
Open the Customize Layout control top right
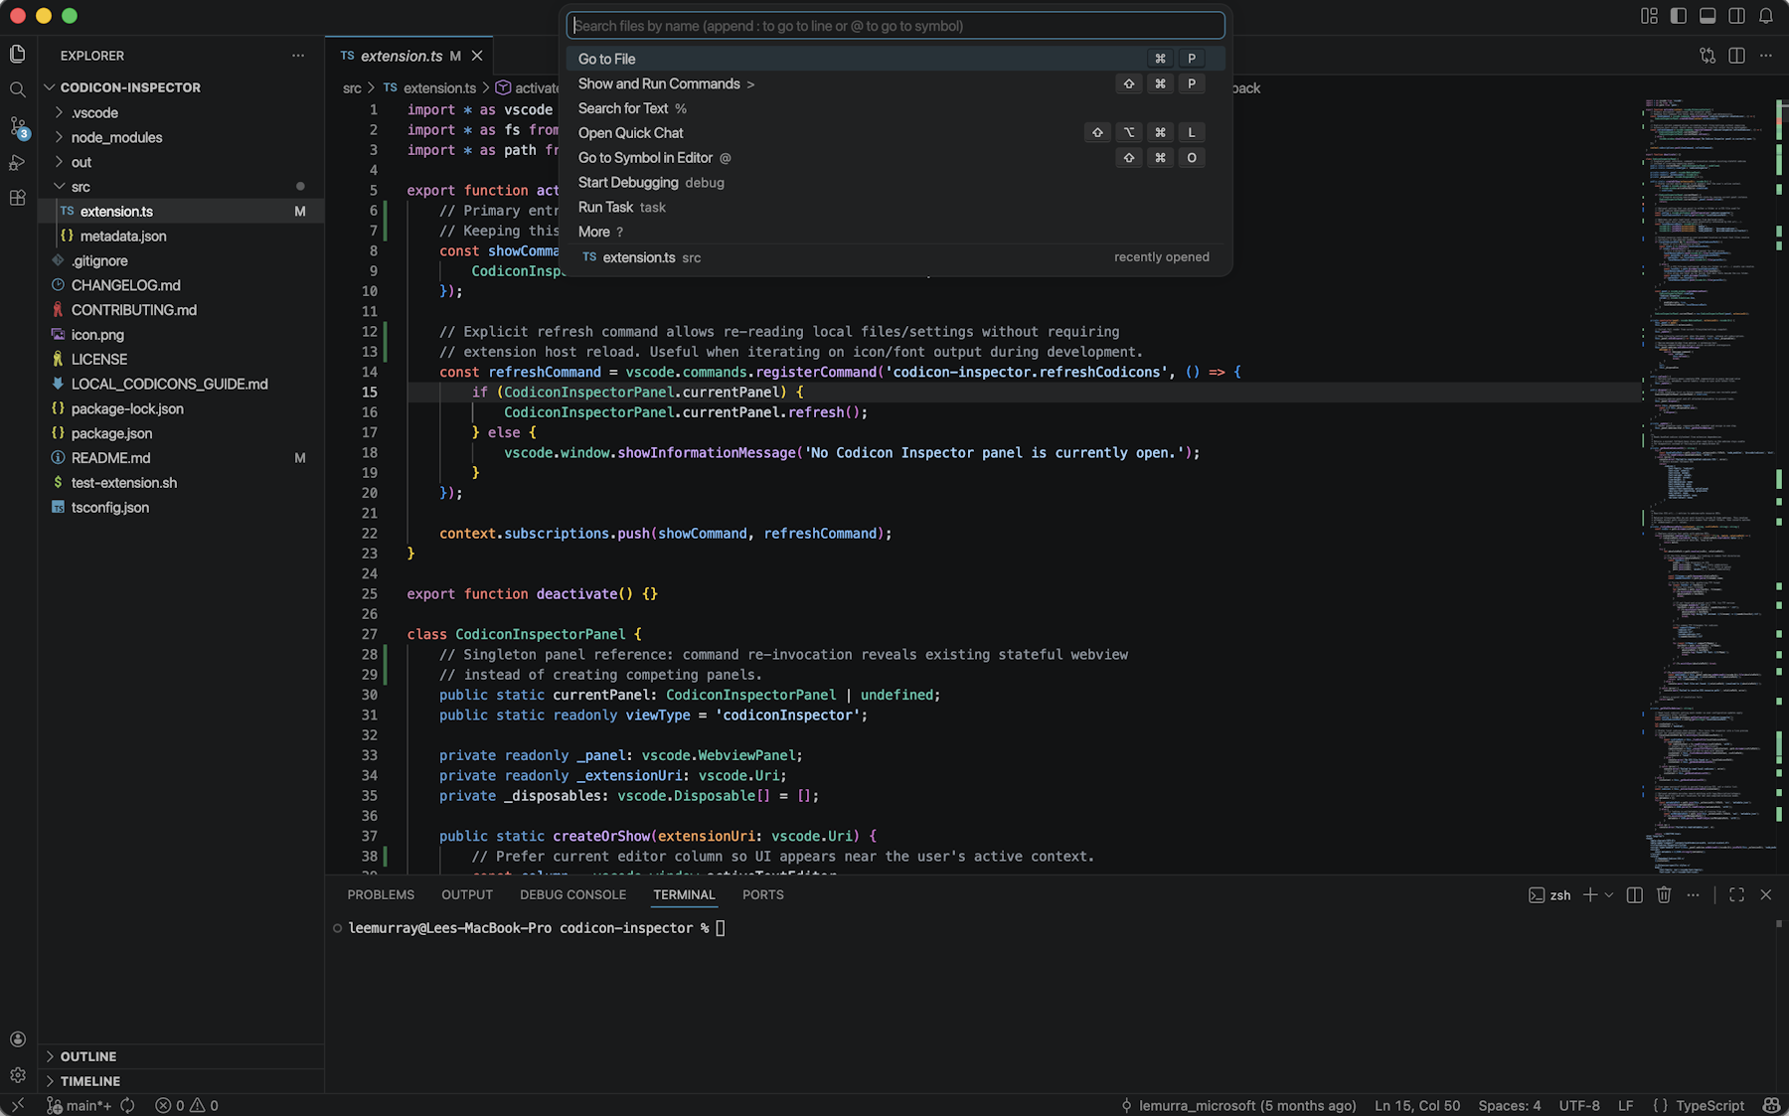(x=1649, y=16)
